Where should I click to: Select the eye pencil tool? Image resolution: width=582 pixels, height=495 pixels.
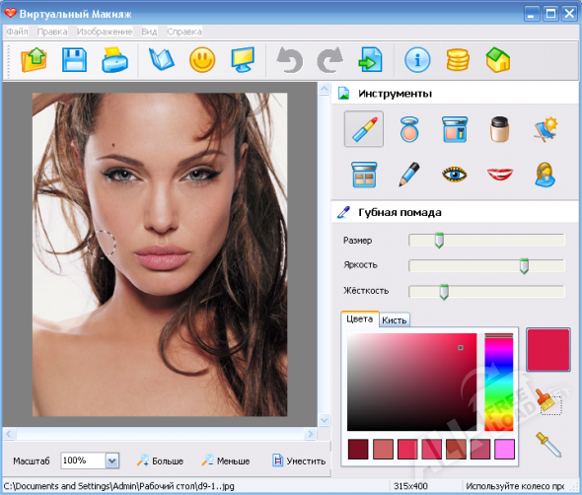pyautogui.click(x=409, y=174)
